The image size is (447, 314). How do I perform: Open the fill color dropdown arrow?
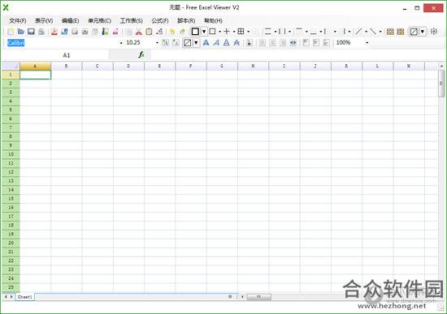[x=423, y=32]
